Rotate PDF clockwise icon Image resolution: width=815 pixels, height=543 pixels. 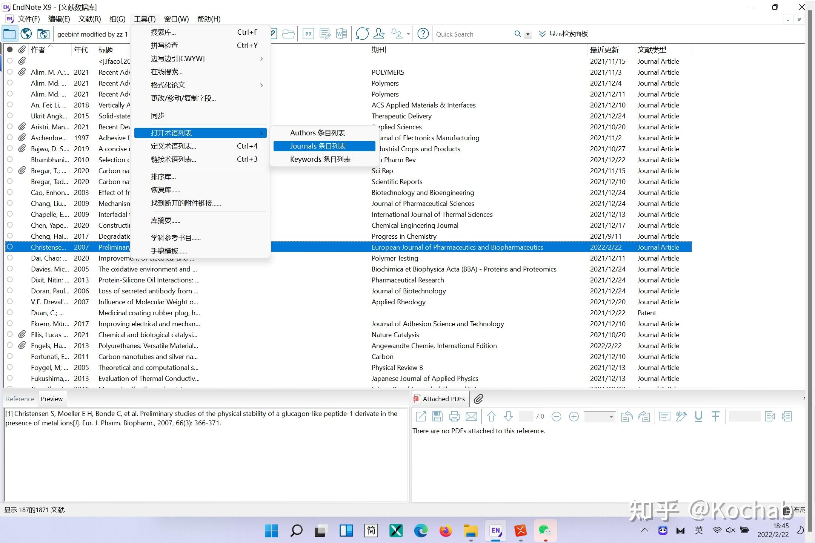[x=644, y=417]
